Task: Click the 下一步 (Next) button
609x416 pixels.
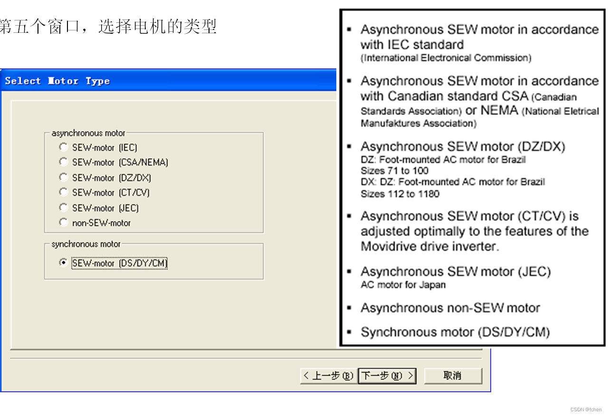Action: 387,376
